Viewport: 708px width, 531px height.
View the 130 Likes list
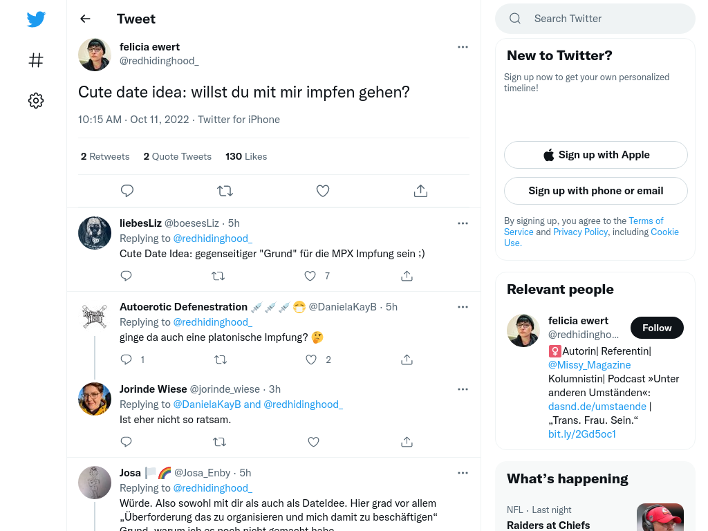click(x=246, y=156)
